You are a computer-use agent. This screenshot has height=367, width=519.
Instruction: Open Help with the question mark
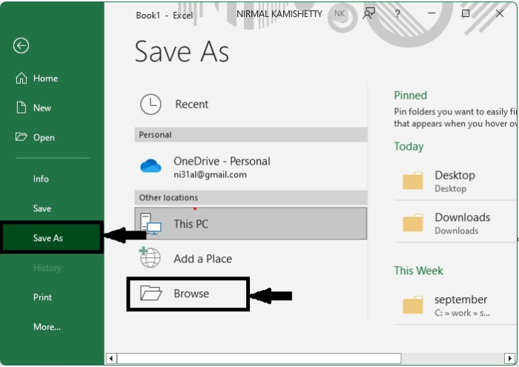[x=397, y=13]
